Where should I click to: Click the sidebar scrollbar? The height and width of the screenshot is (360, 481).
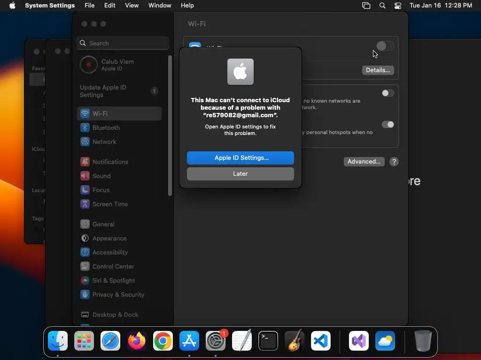tap(170, 126)
